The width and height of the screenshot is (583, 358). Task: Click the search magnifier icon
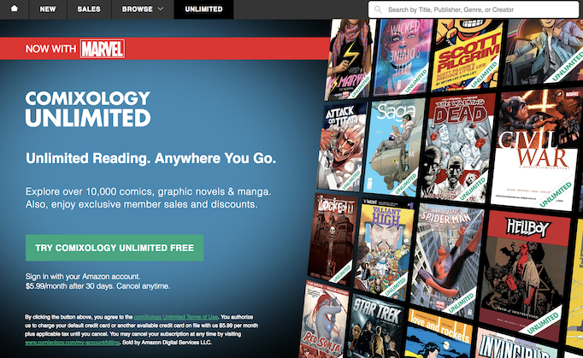378,9
